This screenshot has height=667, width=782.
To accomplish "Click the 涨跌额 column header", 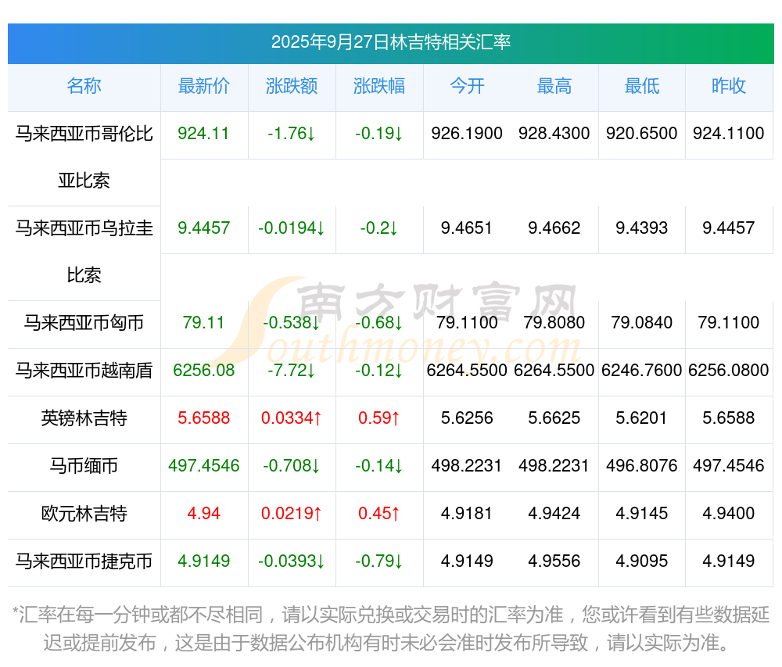I will coord(292,86).
